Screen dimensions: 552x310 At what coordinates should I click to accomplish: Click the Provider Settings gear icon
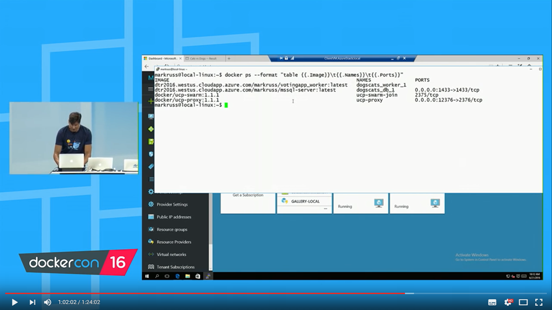point(151,204)
